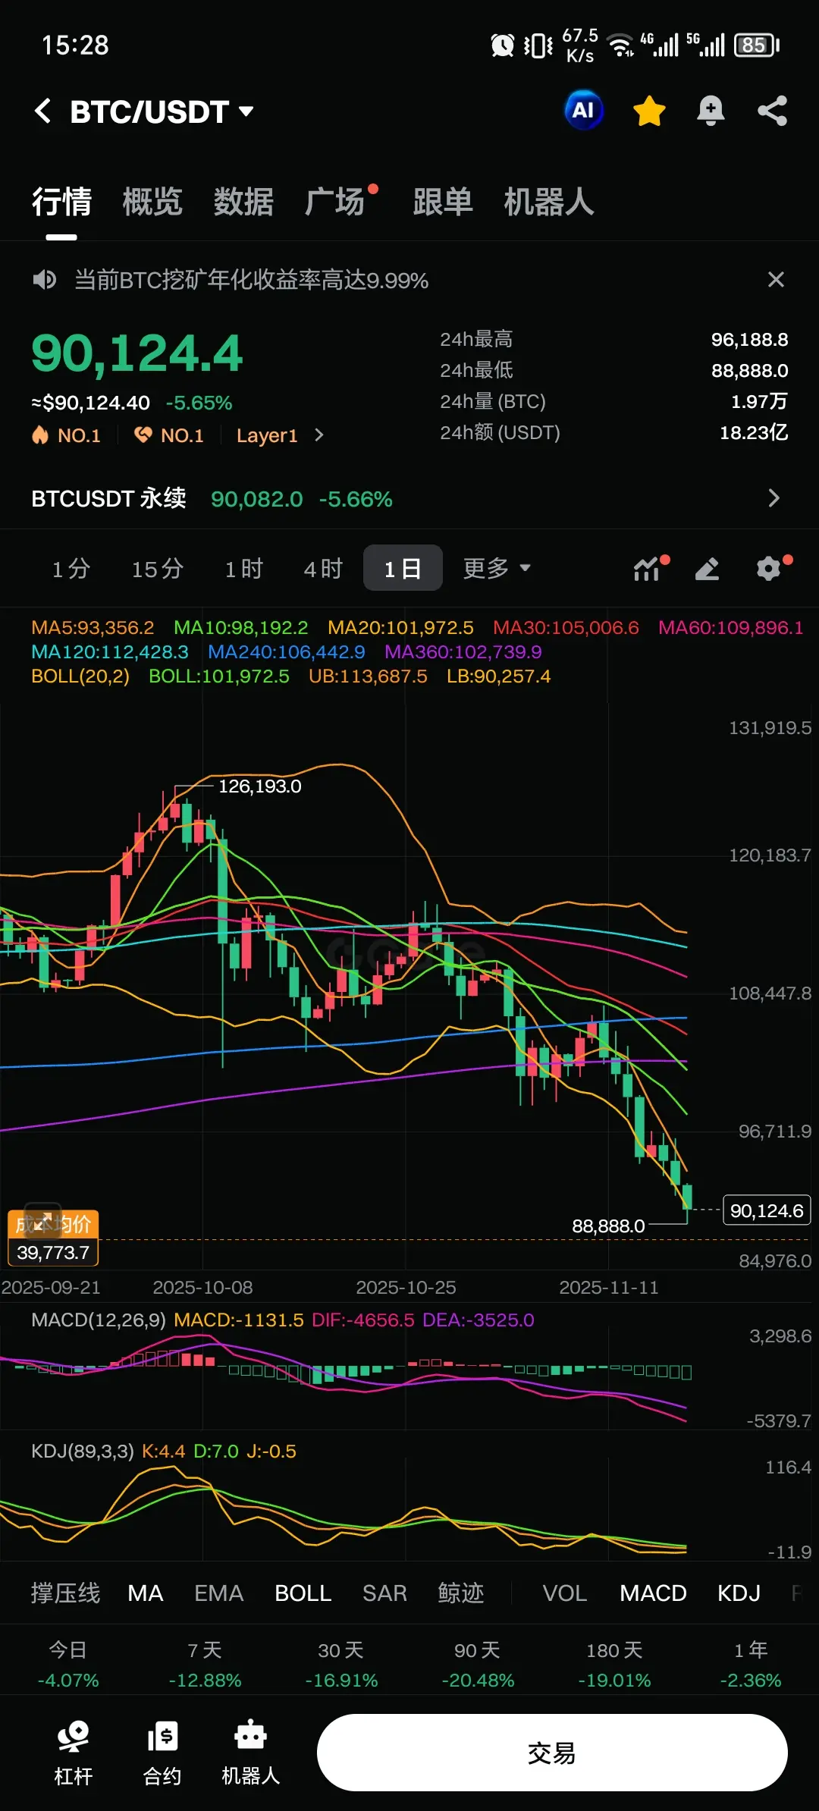Switch to the 机器人 top tab
819x1811 pixels.
click(549, 202)
